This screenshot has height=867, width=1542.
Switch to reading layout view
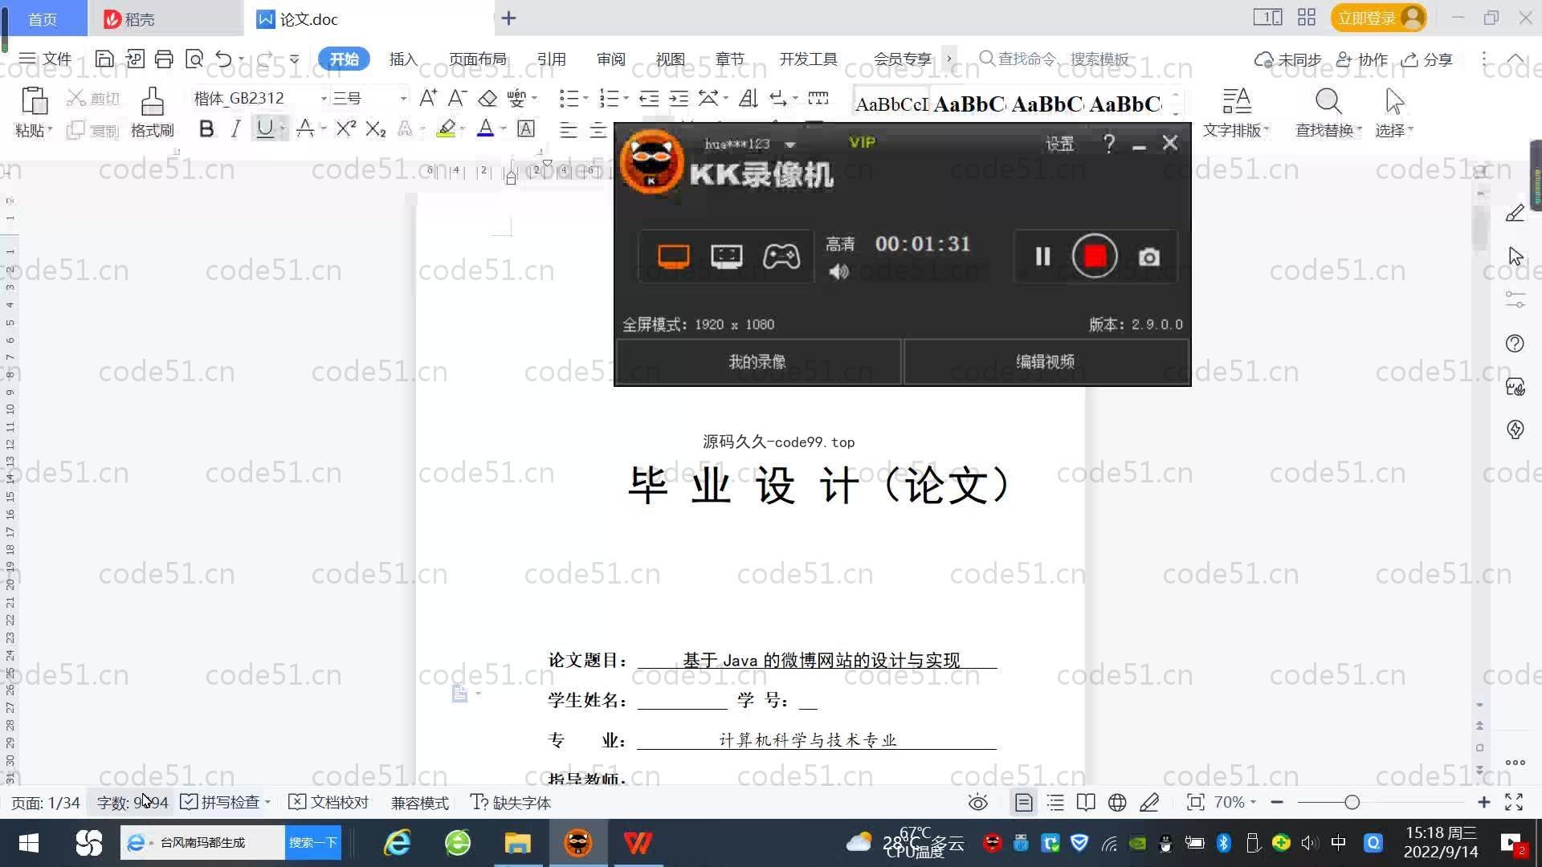[x=1086, y=802]
